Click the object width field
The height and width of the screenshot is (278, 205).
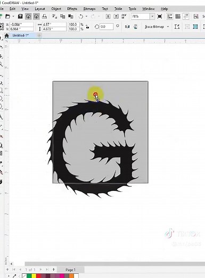point(54,25)
